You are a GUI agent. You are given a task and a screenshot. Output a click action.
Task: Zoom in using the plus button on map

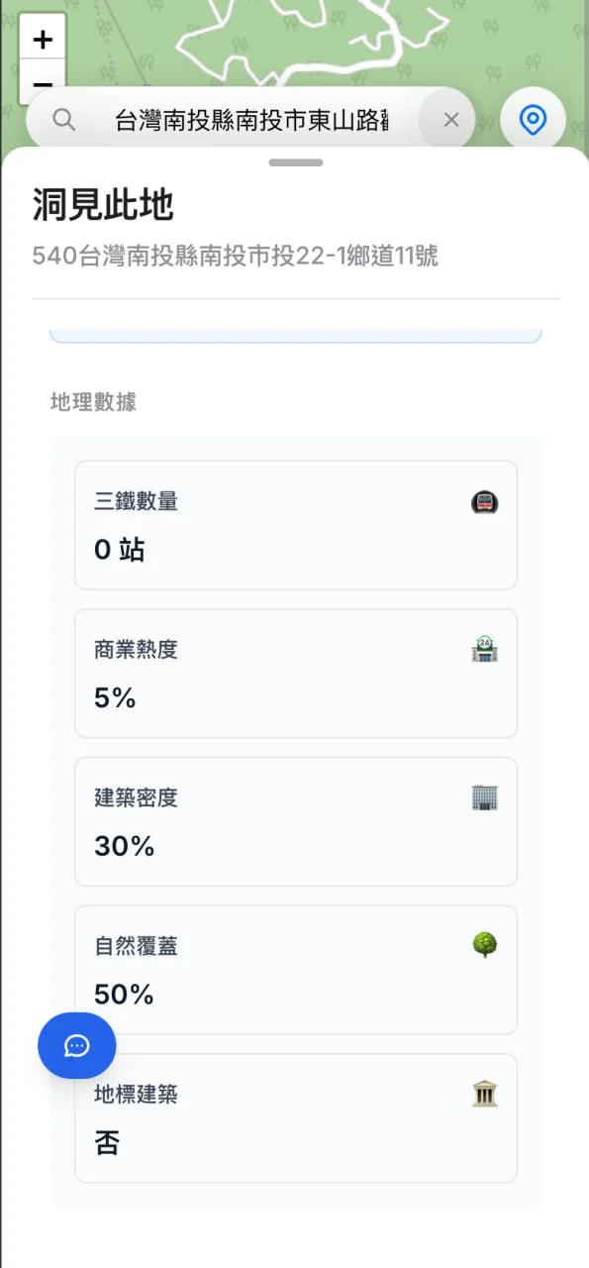42,39
